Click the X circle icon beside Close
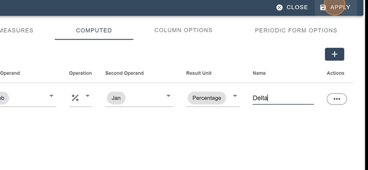This screenshot has width=368, height=170. (x=279, y=7)
